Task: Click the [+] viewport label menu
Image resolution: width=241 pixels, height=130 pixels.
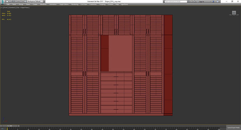Action: pos(2,7)
